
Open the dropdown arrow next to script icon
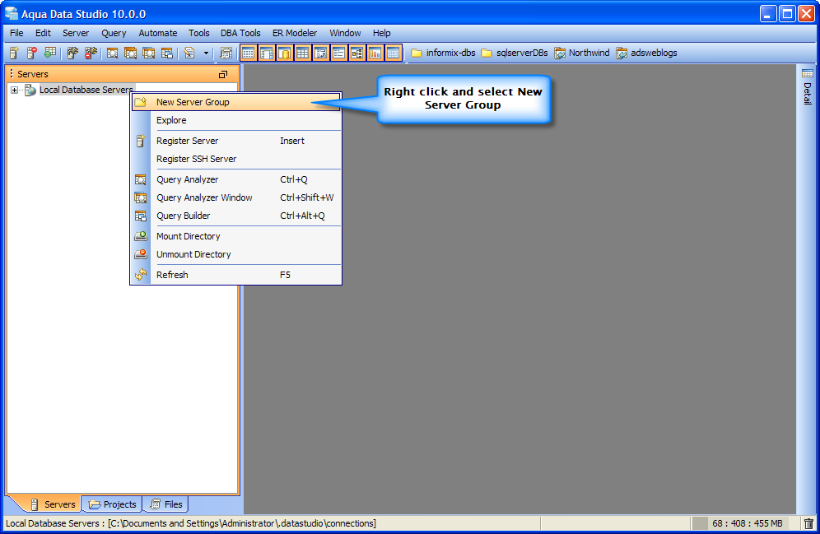click(206, 53)
